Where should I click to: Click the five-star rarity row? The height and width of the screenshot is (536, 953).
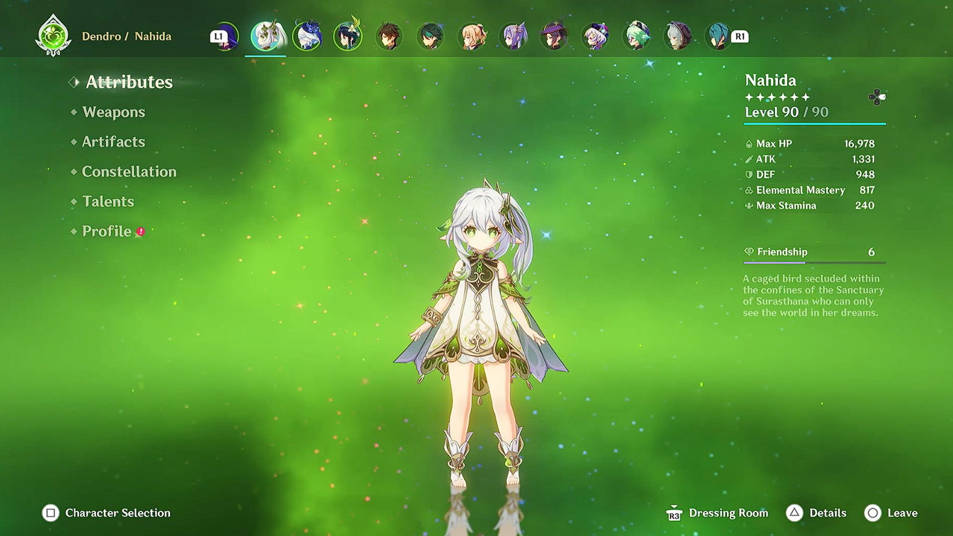pos(777,97)
